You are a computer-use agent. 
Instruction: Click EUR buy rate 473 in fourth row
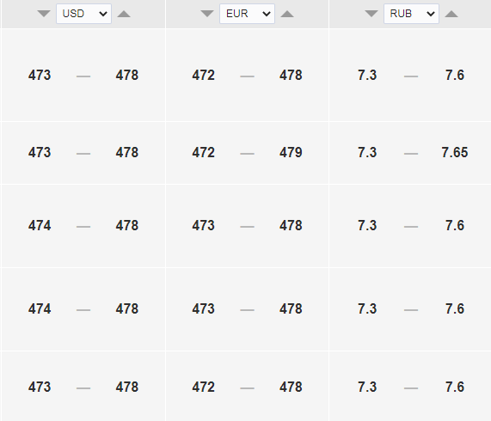point(204,309)
